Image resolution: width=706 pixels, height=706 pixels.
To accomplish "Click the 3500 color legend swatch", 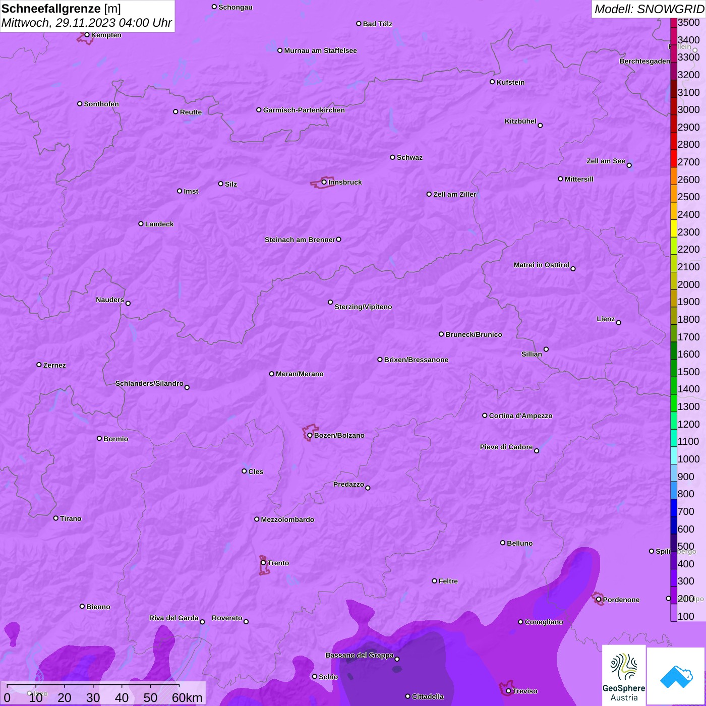I will point(674,22).
